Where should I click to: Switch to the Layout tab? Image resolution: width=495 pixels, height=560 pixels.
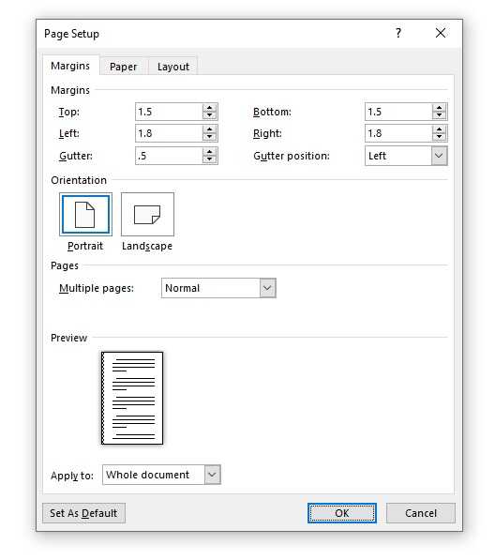coord(173,67)
